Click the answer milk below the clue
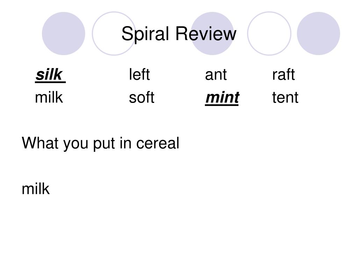Viewport: 358px width, 268px height. click(36, 189)
